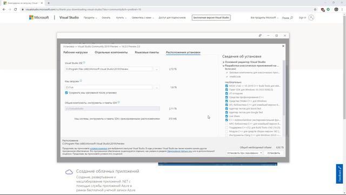The width and height of the screenshot is (346, 195).
Task: Click the Visual Studio brand link
Action: 69,17
